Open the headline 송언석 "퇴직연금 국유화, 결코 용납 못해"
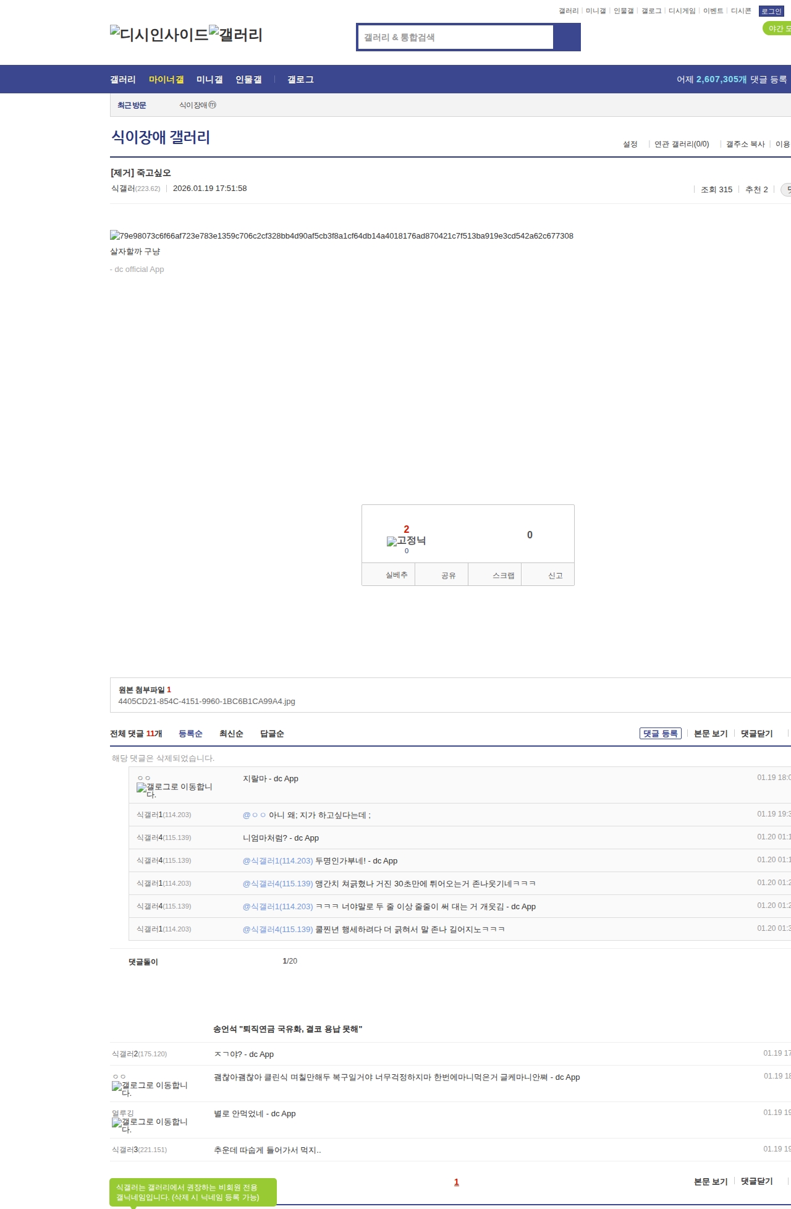This screenshot has height=1209, width=791. pyautogui.click(x=288, y=1029)
